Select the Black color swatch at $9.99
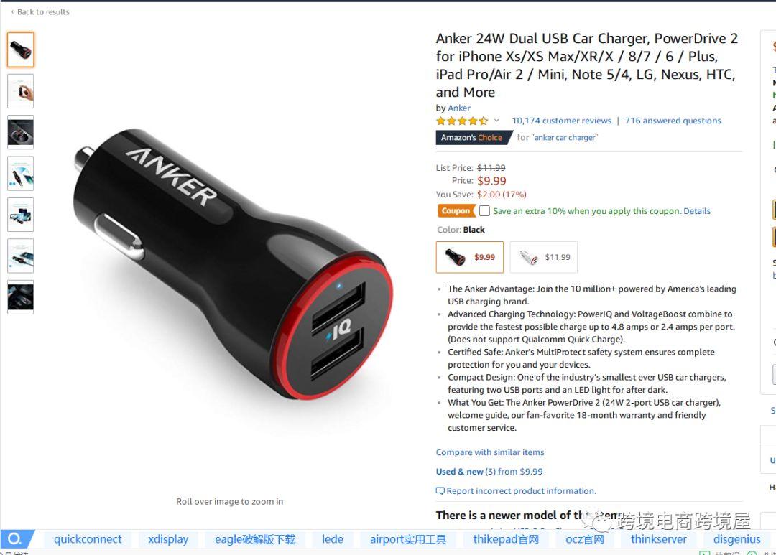Screen dimensions: 776x555 (x=470, y=257)
